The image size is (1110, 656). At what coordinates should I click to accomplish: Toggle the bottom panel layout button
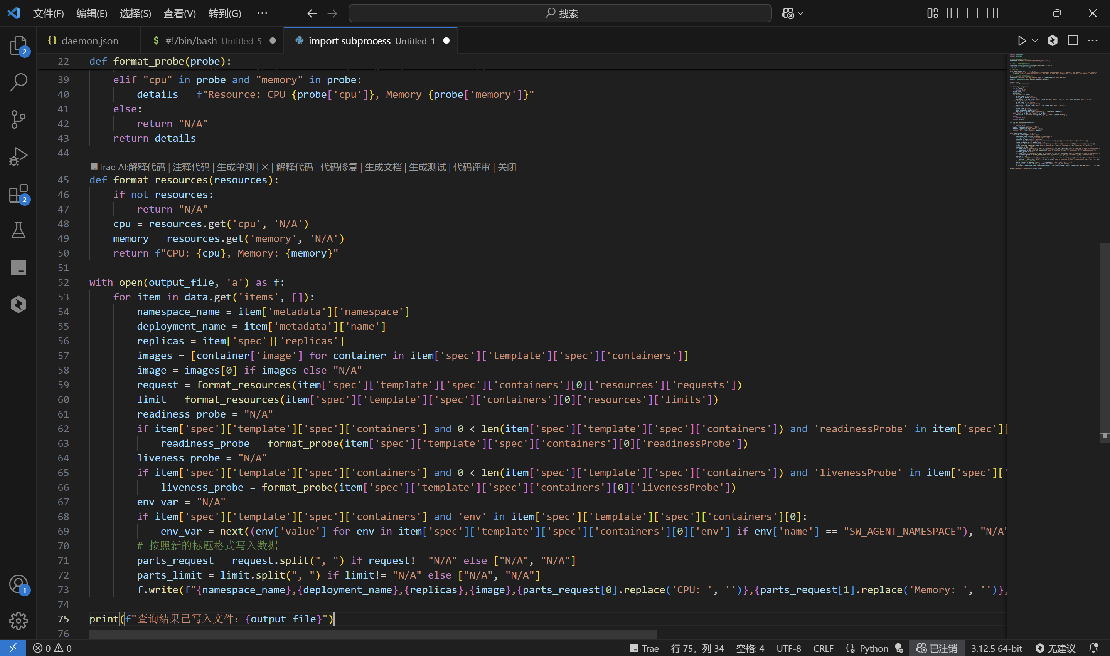click(972, 13)
